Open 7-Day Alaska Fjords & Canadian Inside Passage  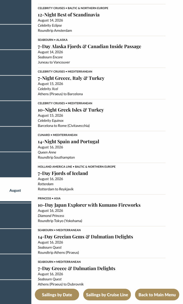(x=89, y=46)
